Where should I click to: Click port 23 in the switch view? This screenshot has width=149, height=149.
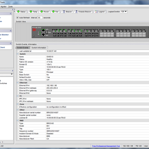[97, 36]
